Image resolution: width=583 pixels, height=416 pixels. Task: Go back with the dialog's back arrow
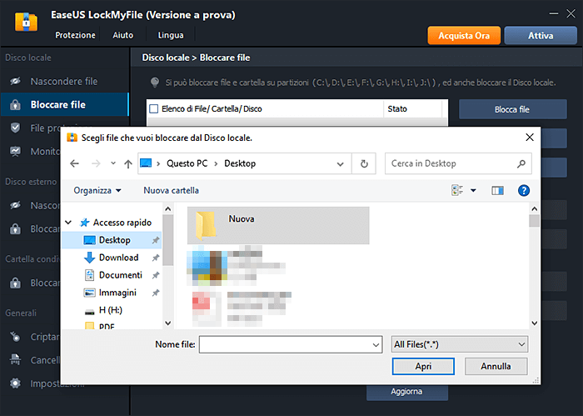pyautogui.click(x=74, y=163)
